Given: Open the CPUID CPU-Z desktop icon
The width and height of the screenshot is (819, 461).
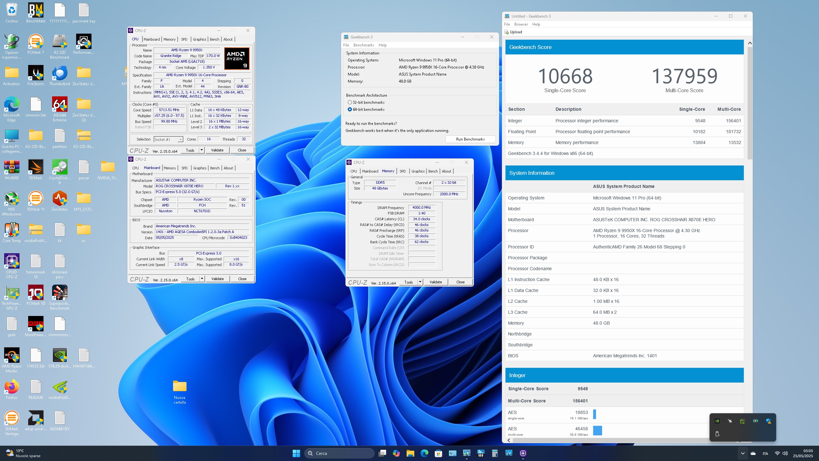Looking at the screenshot, I should [12, 266].
